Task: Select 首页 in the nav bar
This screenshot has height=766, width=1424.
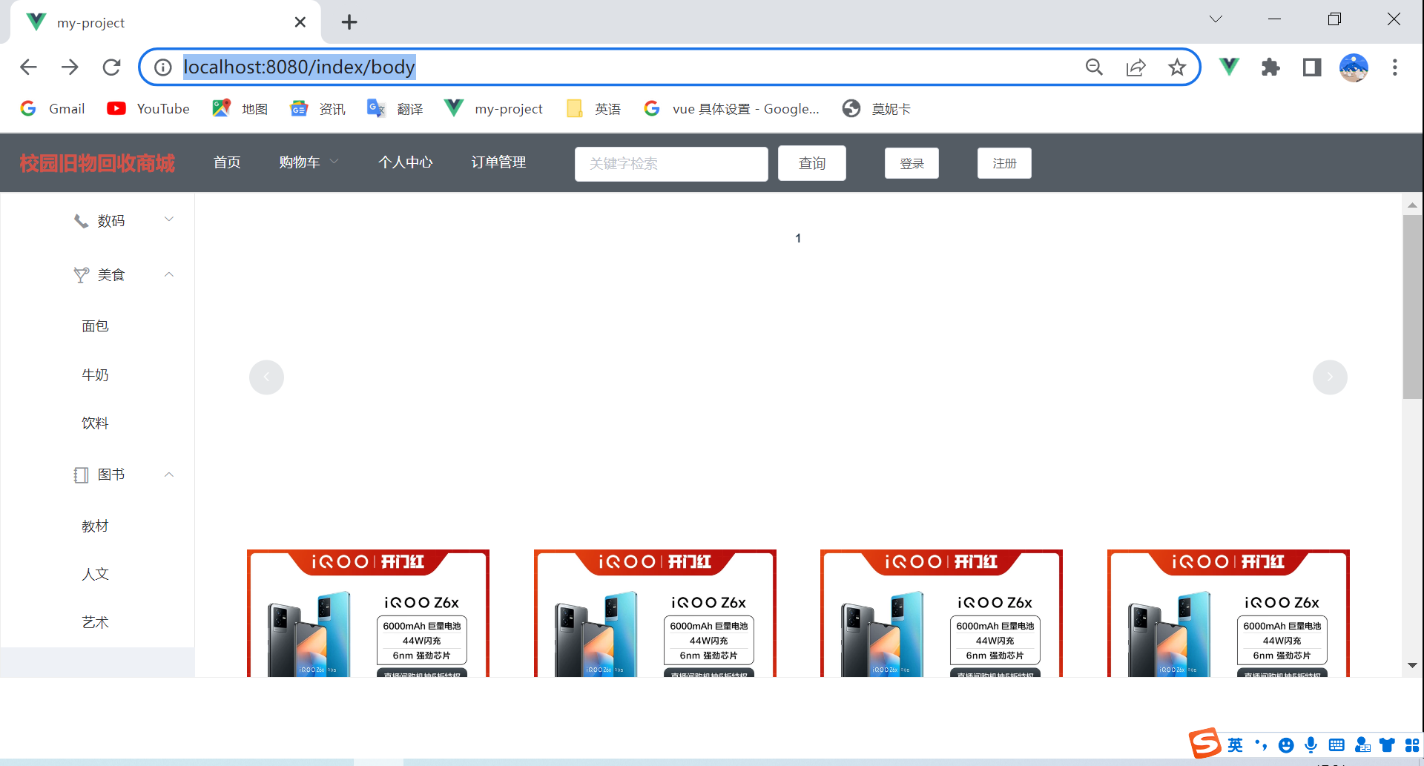Action: point(227,162)
